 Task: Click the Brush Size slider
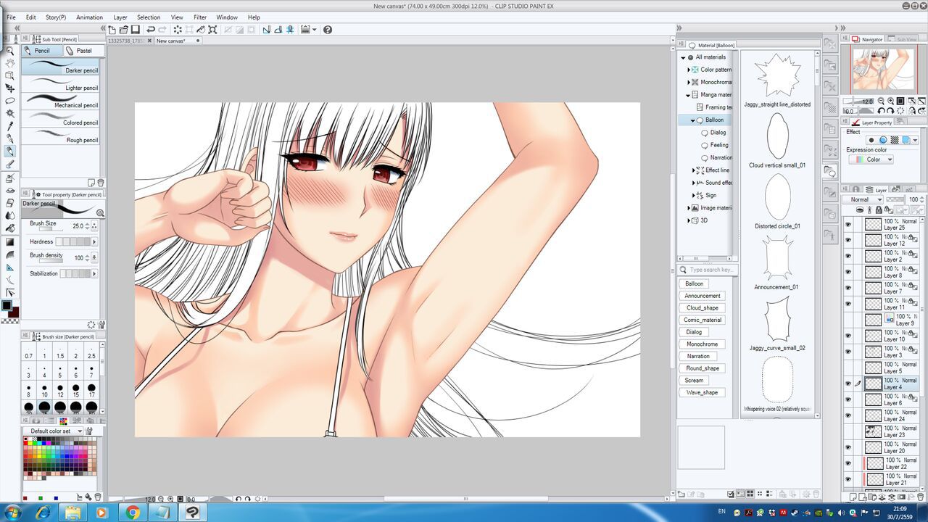(49, 230)
